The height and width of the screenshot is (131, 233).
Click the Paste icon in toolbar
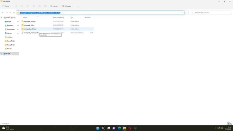click(28, 6)
